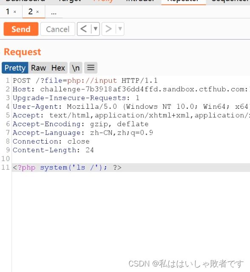The image size is (250, 272).
Task: Click the Connection: close header line
Action: (51, 142)
